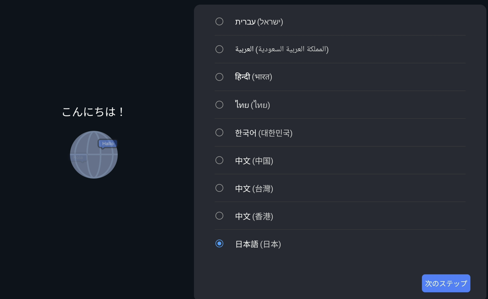Click the 中文 (香港) text label
Screen dimensions: 488x299
pos(254,216)
